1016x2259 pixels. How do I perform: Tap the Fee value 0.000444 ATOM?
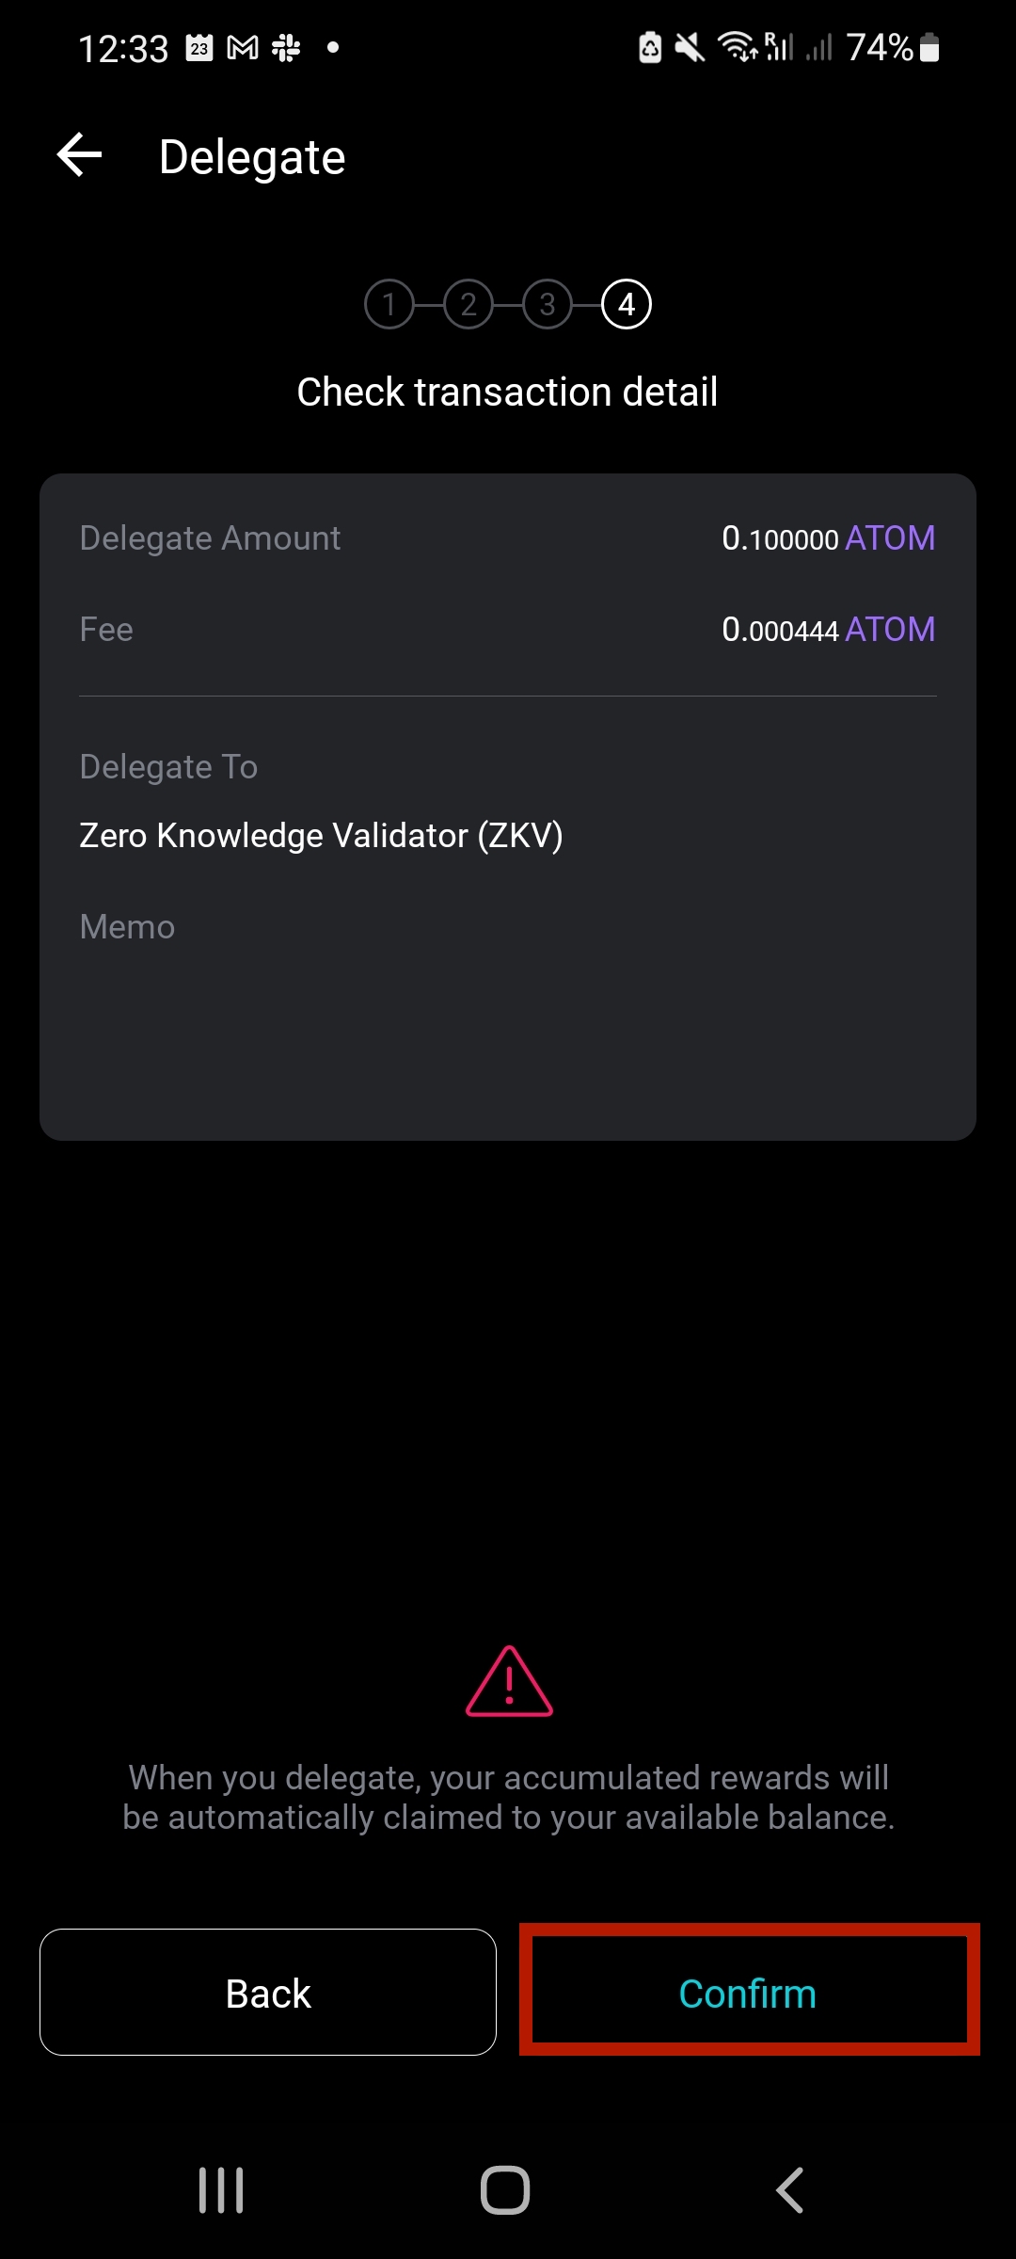tap(828, 630)
